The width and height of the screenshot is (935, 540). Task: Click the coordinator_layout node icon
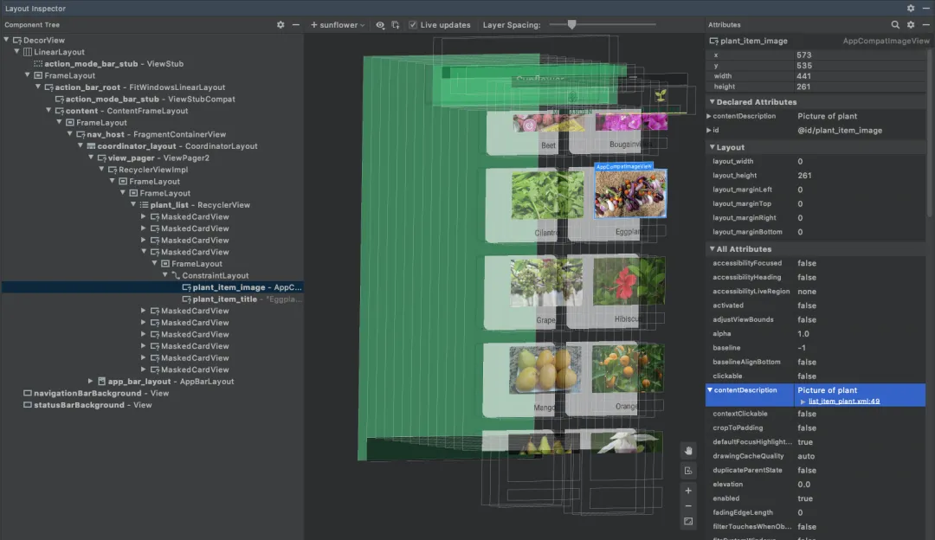pos(91,146)
